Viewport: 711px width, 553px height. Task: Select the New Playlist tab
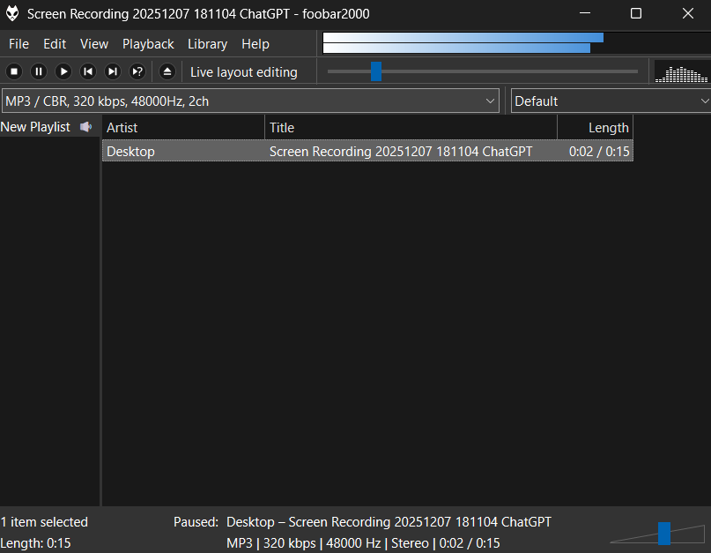tap(35, 127)
